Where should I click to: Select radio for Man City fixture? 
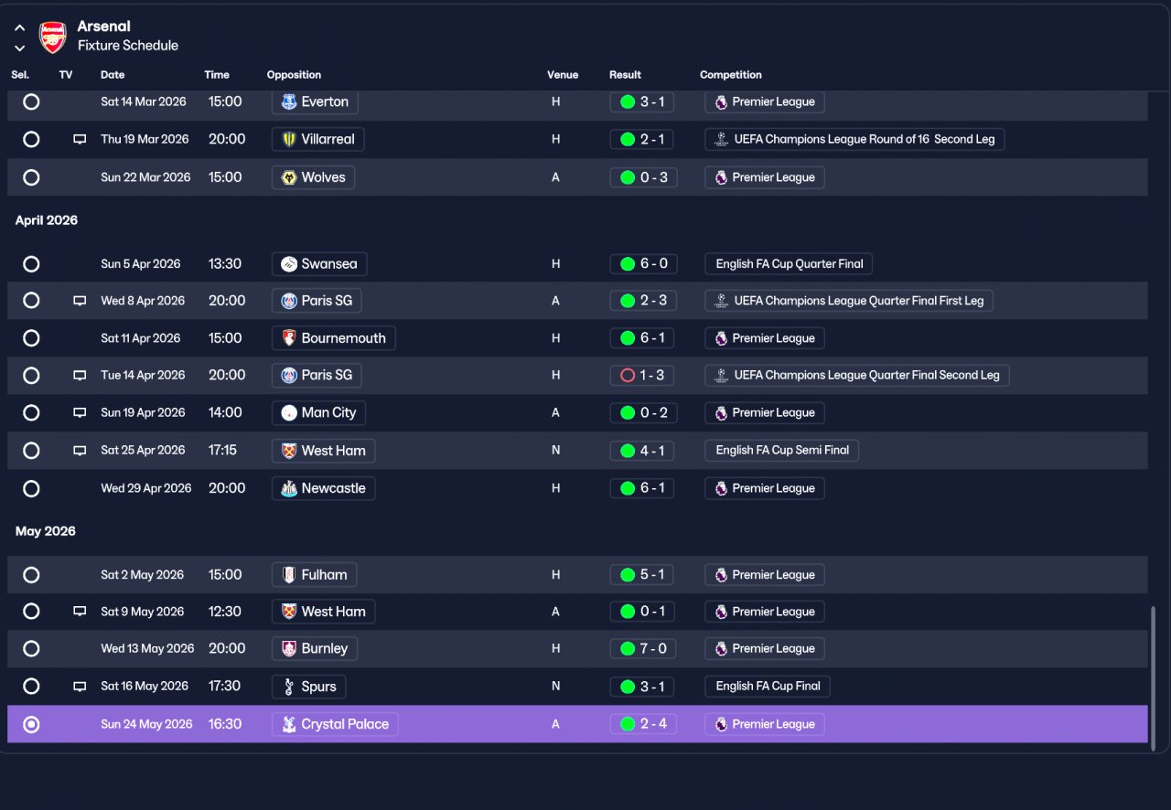[x=31, y=412]
